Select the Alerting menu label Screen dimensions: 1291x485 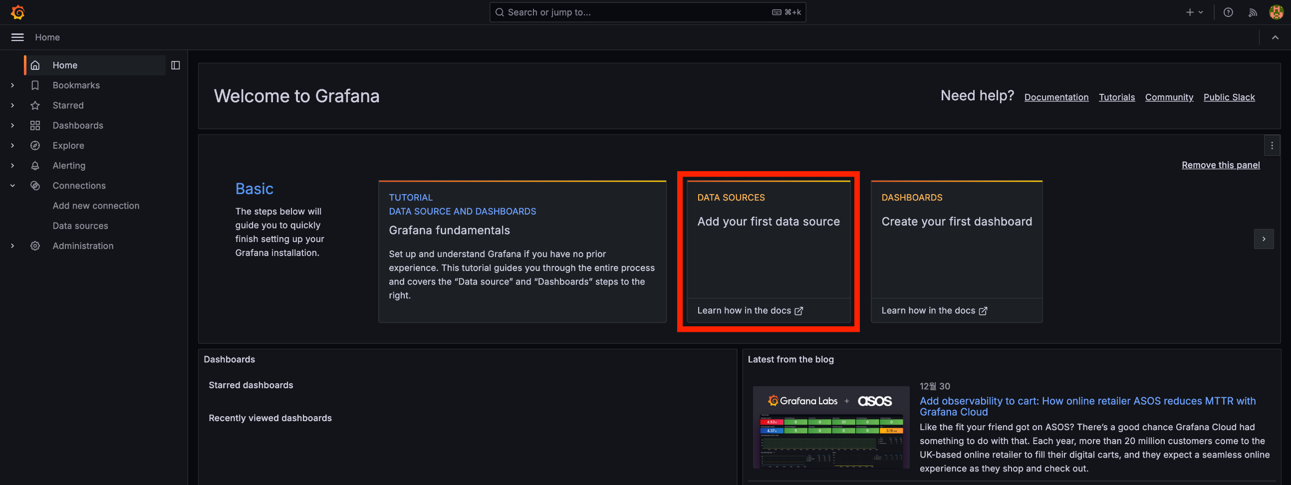tap(69, 165)
